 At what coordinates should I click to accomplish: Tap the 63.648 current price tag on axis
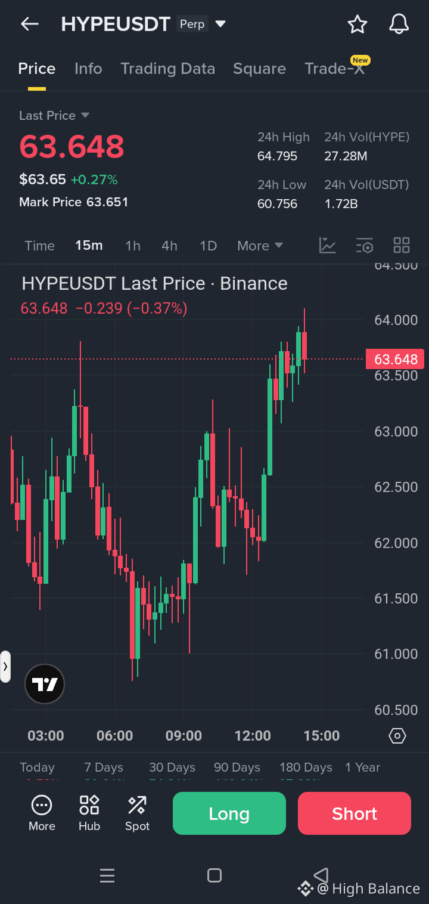[x=395, y=359]
